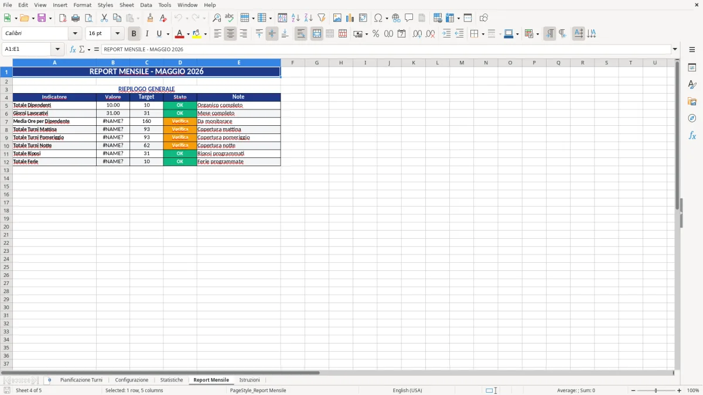Format as percent
This screenshot has height=395, width=703.
pyautogui.click(x=376, y=34)
